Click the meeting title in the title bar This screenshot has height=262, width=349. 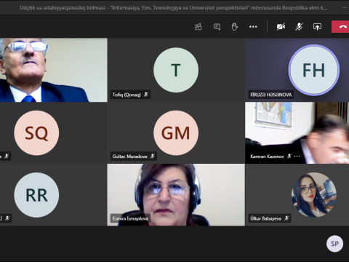click(x=173, y=8)
